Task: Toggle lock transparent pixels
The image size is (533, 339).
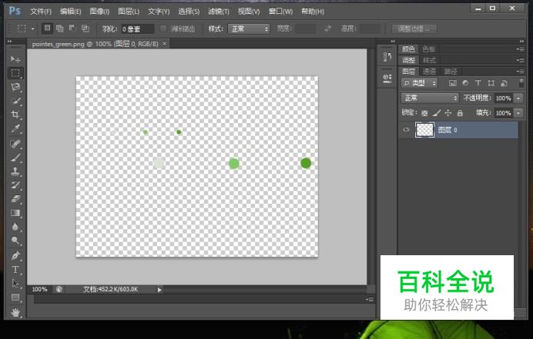Action: tap(424, 113)
